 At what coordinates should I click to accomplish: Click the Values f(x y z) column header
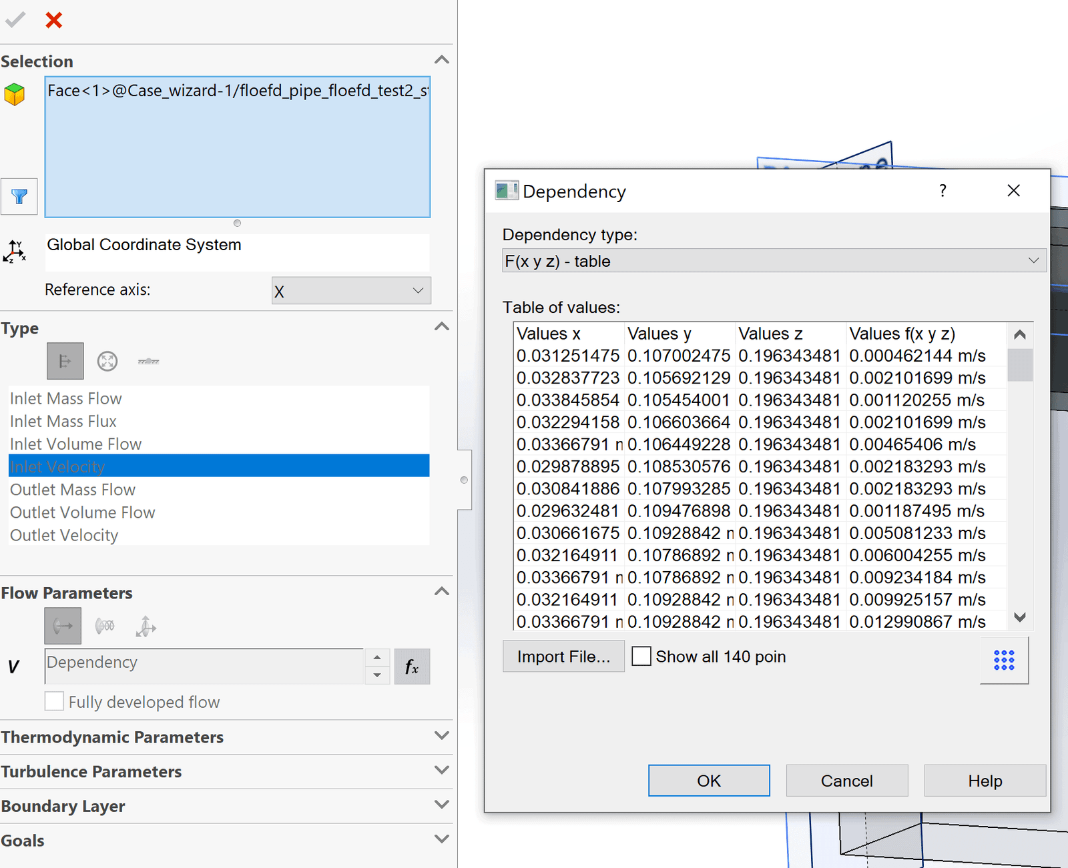[926, 334]
